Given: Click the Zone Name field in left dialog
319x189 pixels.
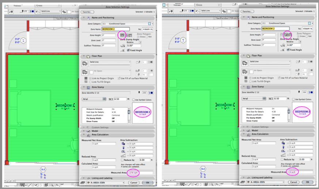Looking at the screenshot, I should coord(115,29).
